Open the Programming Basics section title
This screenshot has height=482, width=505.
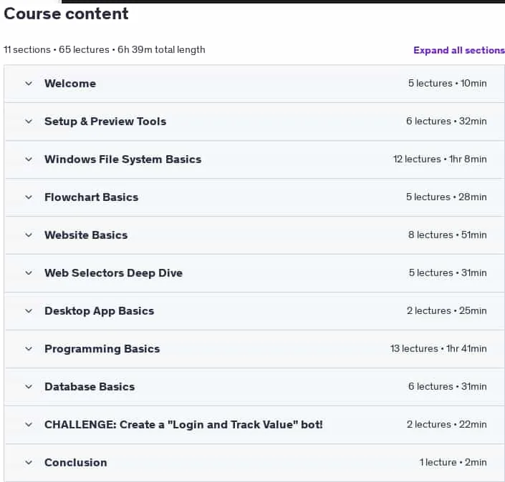pyautogui.click(x=102, y=349)
